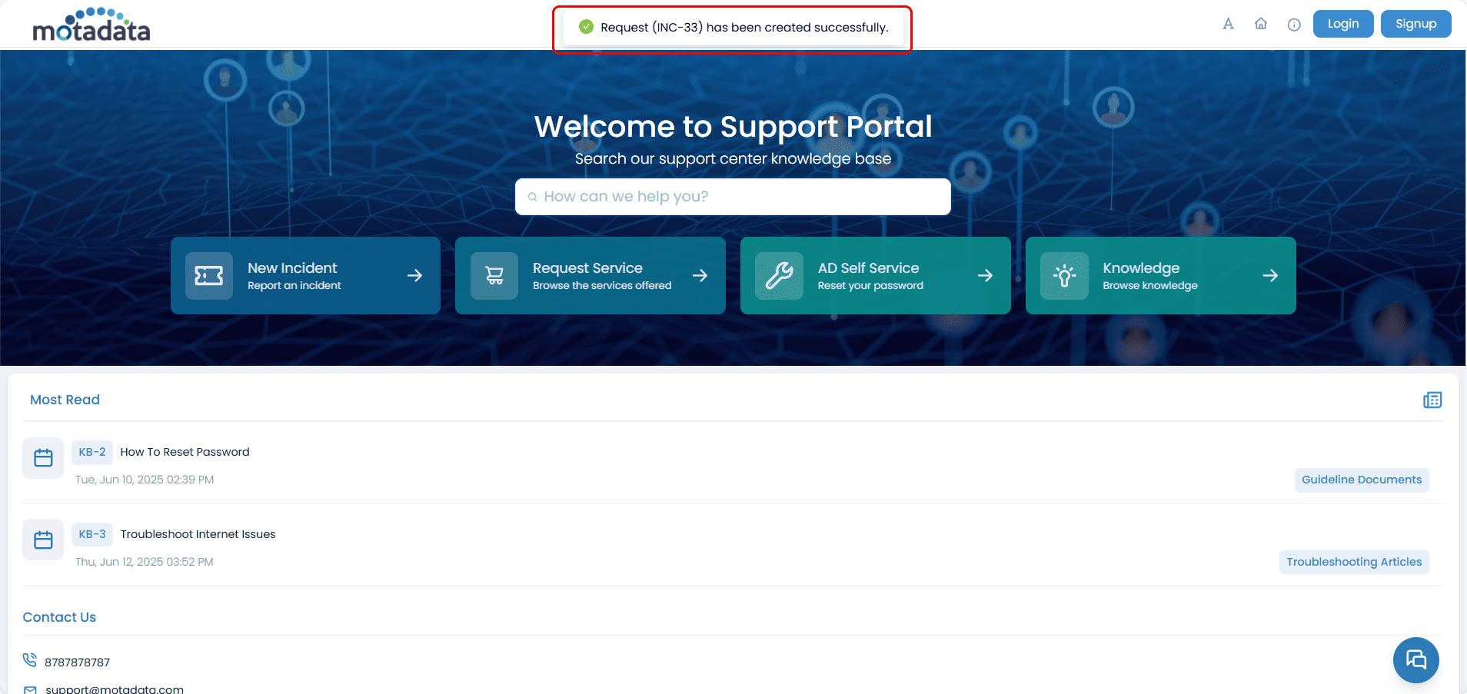The image size is (1467, 694).
Task: Open AD Self Service via the wrench icon
Action: point(779,275)
